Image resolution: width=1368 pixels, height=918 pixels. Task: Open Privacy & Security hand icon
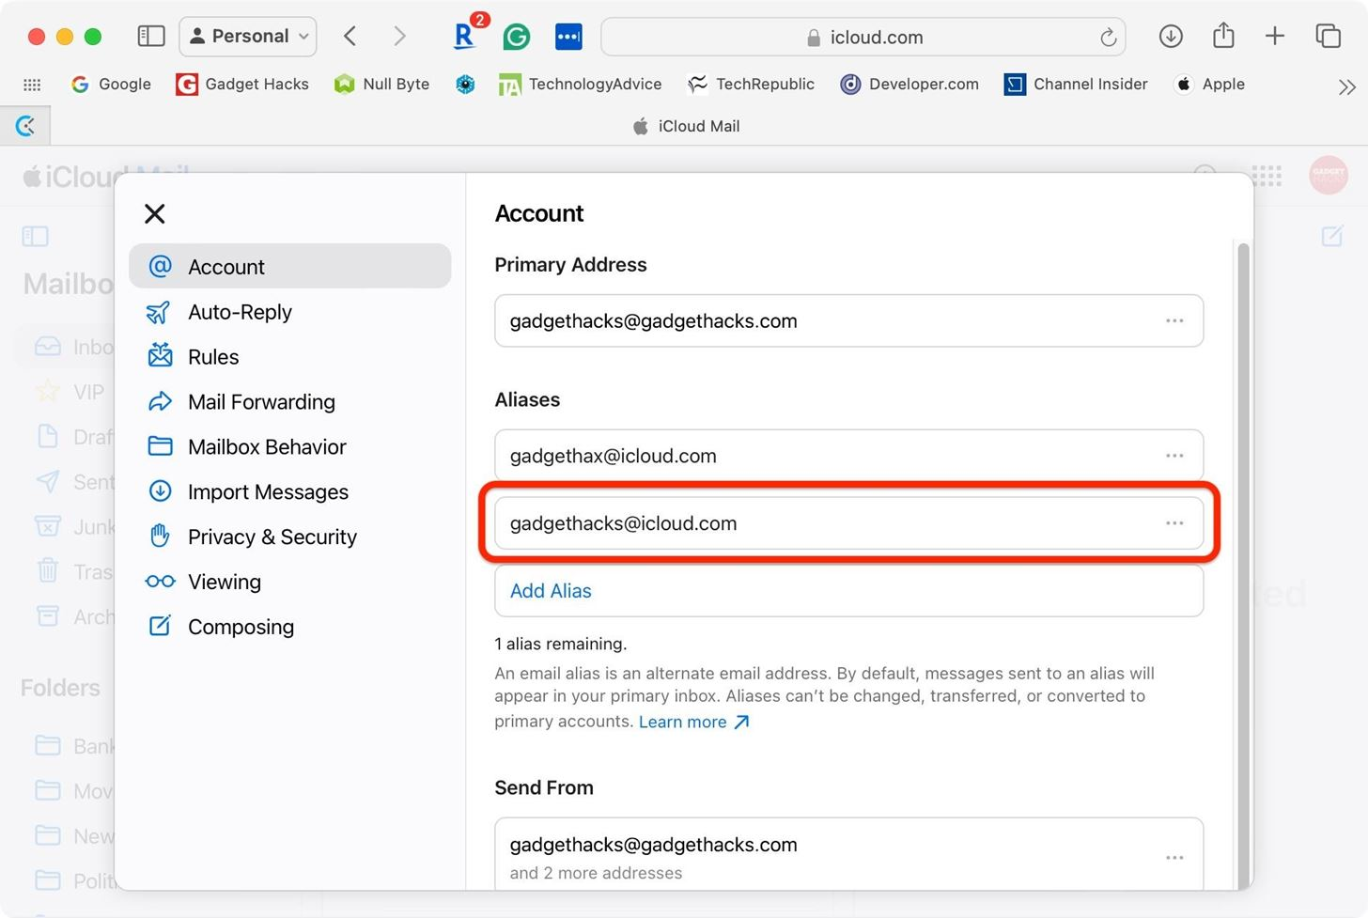[160, 536]
